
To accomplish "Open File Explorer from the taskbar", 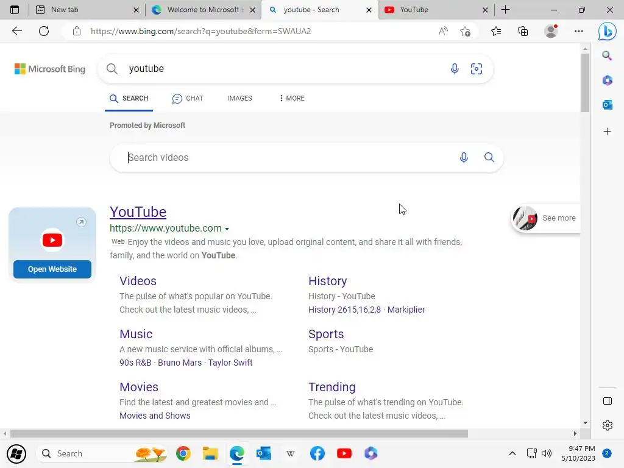I will point(210,453).
